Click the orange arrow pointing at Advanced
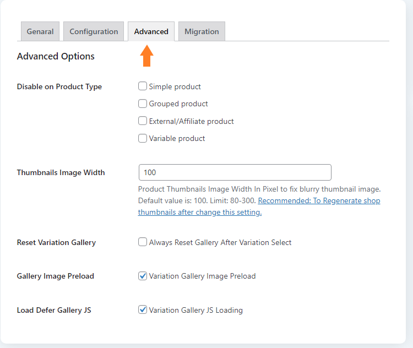 pyautogui.click(x=146, y=56)
